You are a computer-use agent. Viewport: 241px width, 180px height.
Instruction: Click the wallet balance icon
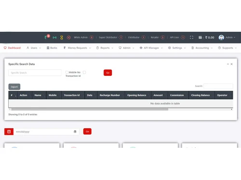coord(200,37)
